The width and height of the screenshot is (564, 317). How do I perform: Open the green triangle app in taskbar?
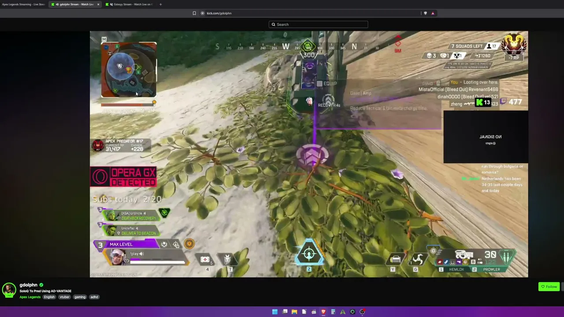point(343,312)
